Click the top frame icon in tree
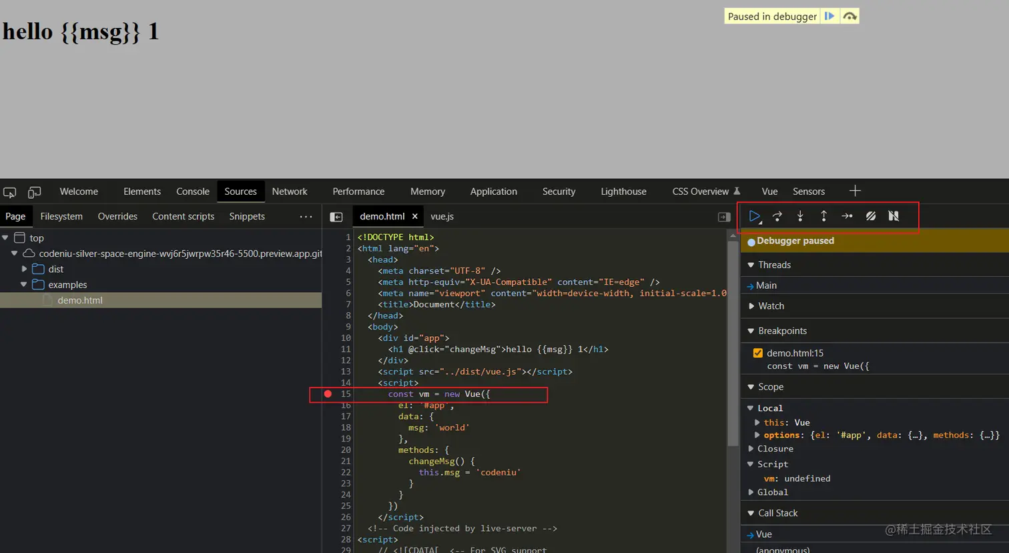Image resolution: width=1009 pixels, height=553 pixels. click(x=20, y=238)
